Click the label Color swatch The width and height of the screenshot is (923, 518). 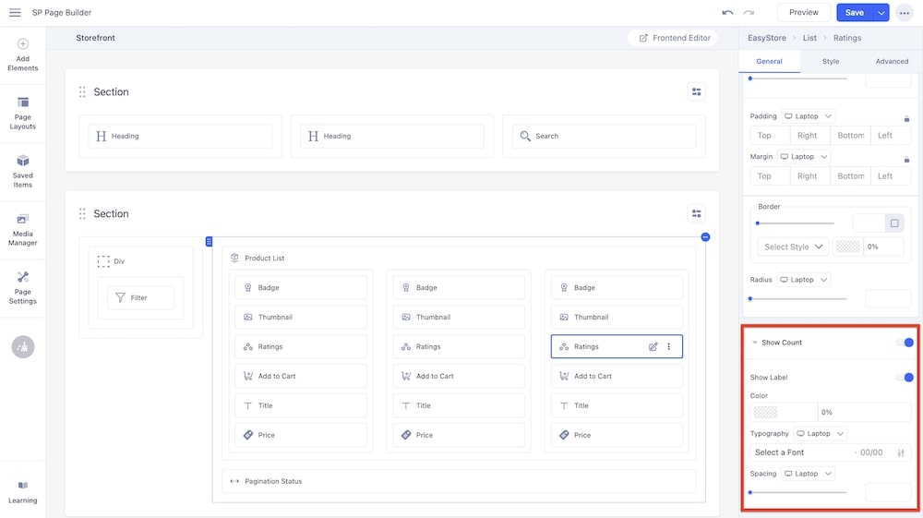pyautogui.click(x=765, y=413)
